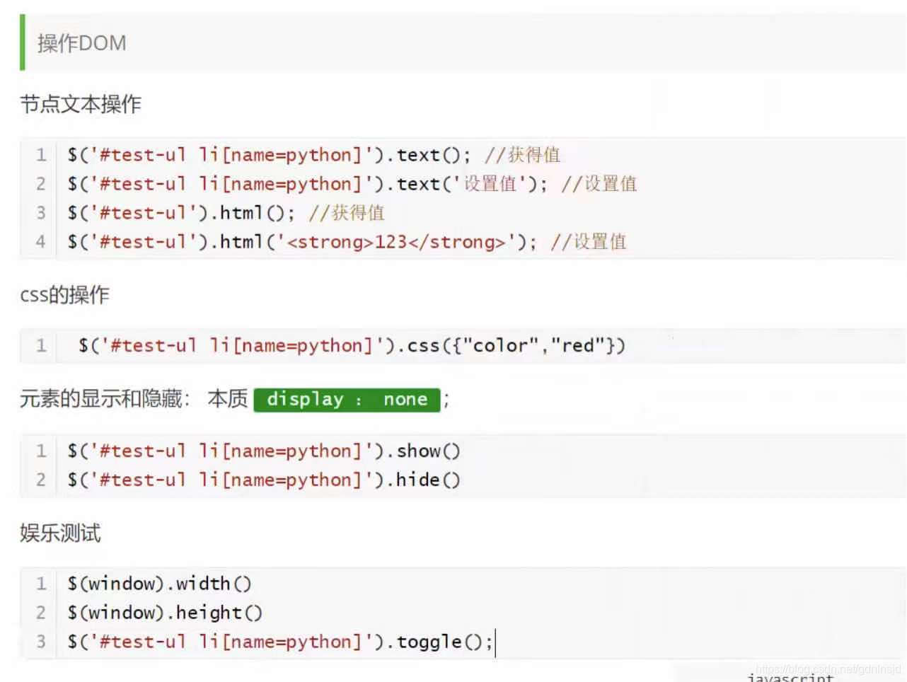Click the .css({"color","red"}) code line
The width and height of the screenshot is (907, 682).
352,346
